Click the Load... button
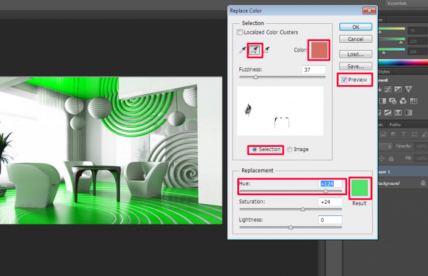Screen dimensions: 428x276 356,54
